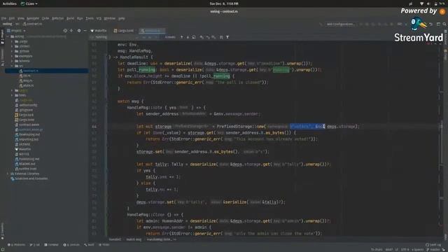Open Project panel gear settings
The image size is (448, 252).
[79, 31]
